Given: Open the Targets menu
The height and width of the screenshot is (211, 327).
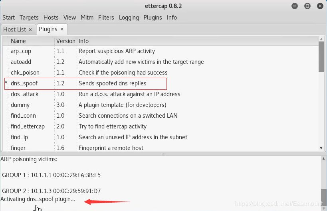Looking at the screenshot, I should [29, 18].
